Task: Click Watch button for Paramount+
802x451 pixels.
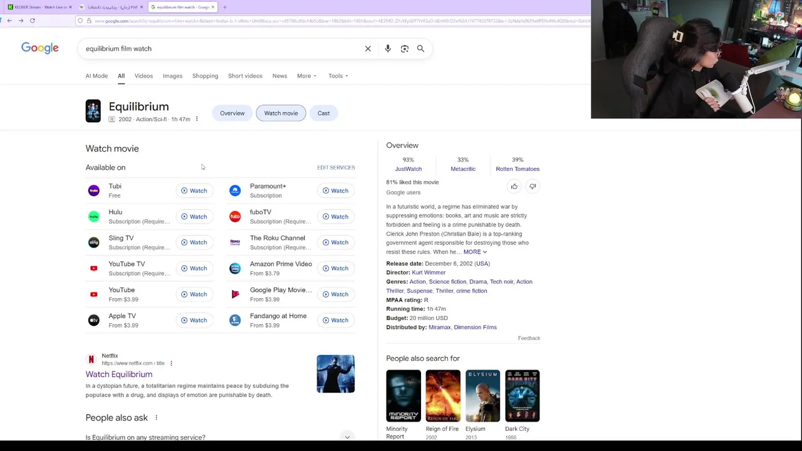Action: tap(336, 190)
